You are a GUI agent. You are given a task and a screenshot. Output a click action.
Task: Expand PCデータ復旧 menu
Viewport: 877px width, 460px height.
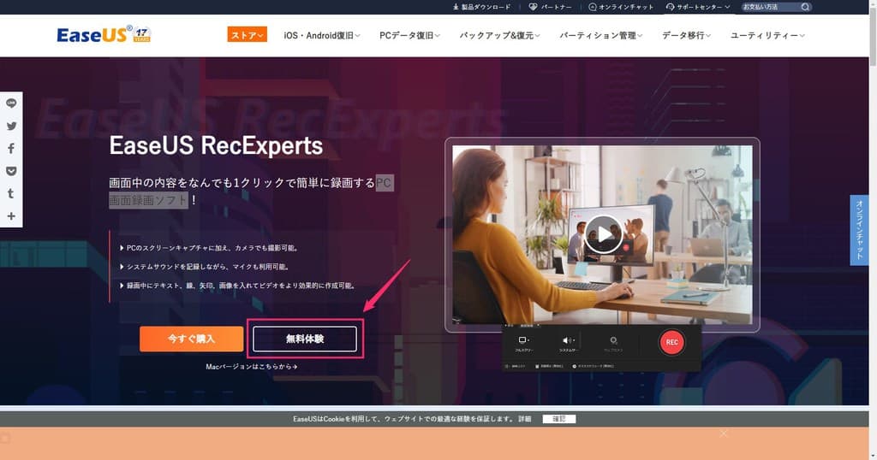click(409, 35)
